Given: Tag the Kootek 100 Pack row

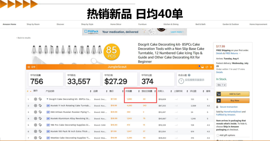Looking at the screenshot, I should tap(40, 131).
